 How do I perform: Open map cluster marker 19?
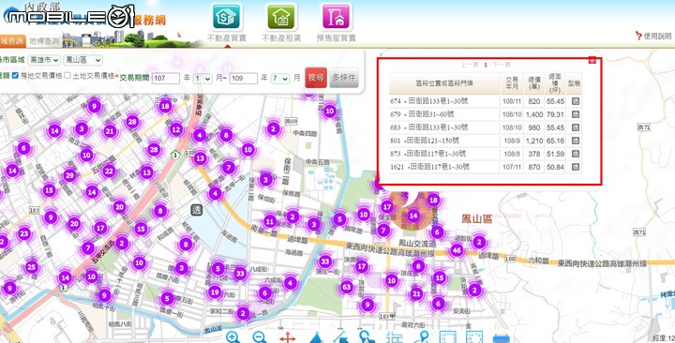tap(215, 292)
